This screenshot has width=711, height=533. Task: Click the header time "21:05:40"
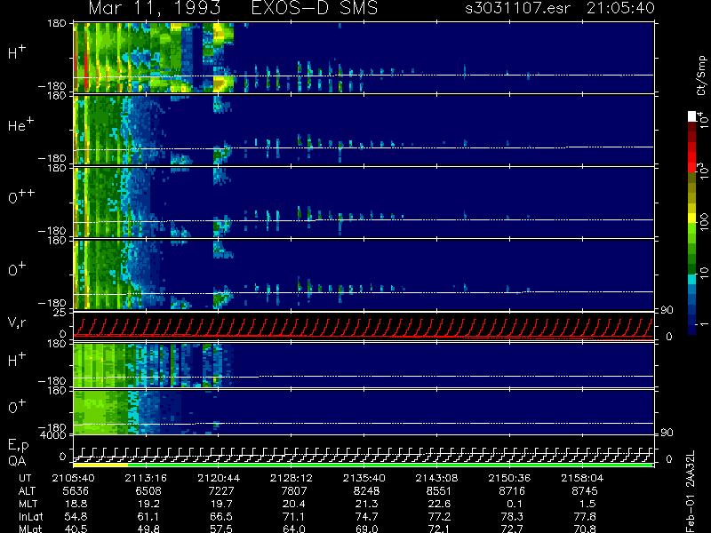click(x=620, y=8)
